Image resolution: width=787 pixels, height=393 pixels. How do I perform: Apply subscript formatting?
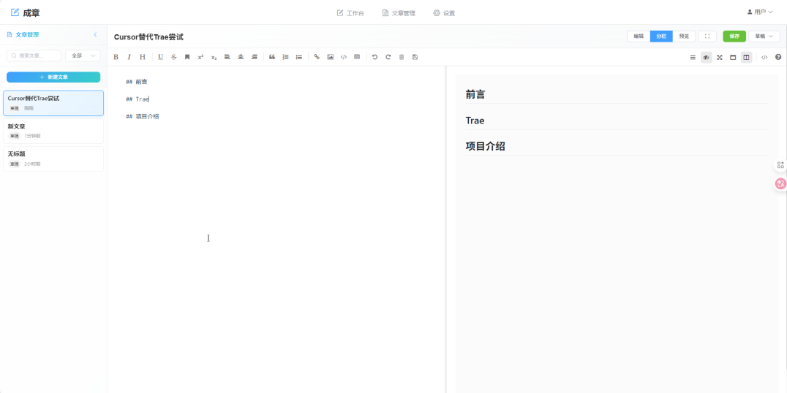click(x=214, y=57)
